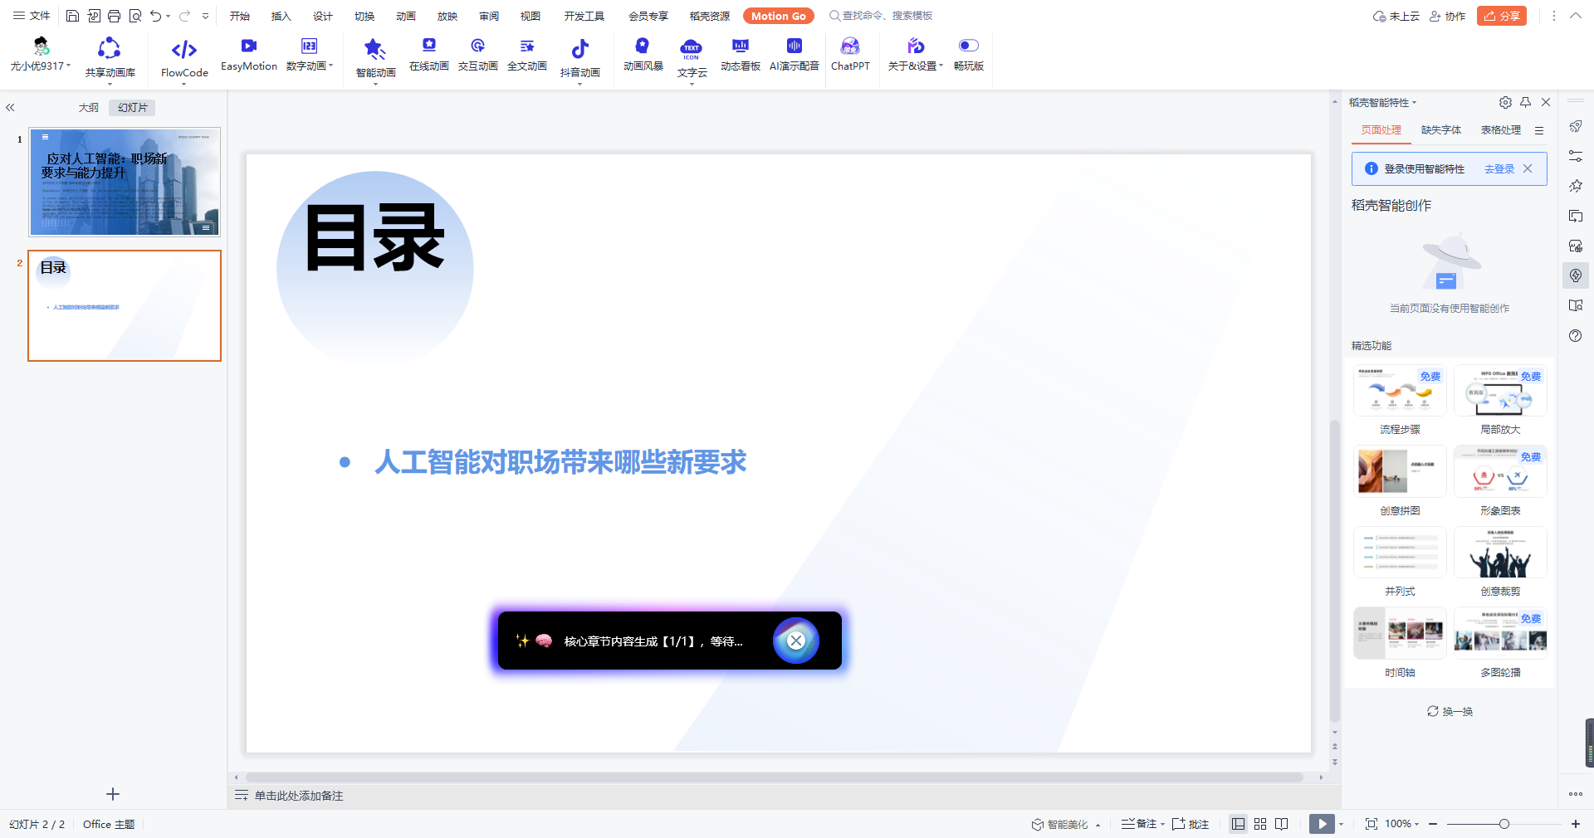Open the 文字云 word cloud tool
The width and height of the screenshot is (1594, 838).
691,56
